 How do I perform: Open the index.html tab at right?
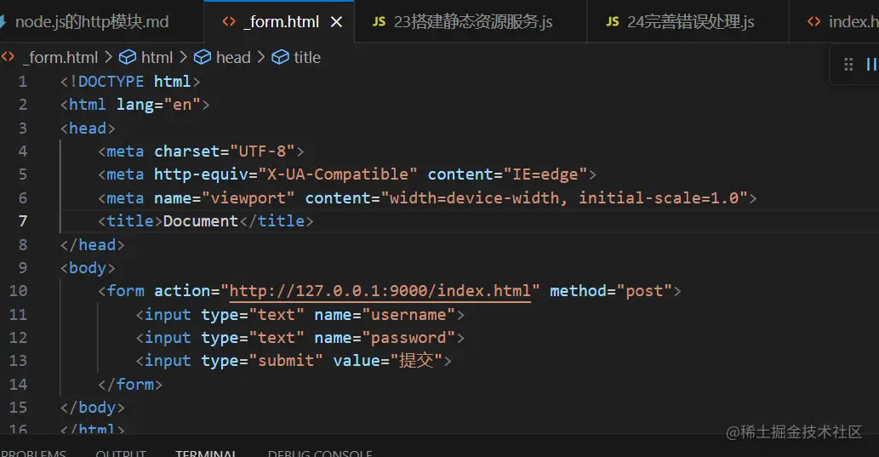click(836, 22)
